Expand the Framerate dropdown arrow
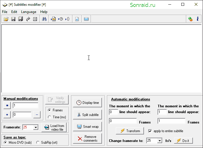Viewport: 203px width, 148px height. (x=36, y=128)
